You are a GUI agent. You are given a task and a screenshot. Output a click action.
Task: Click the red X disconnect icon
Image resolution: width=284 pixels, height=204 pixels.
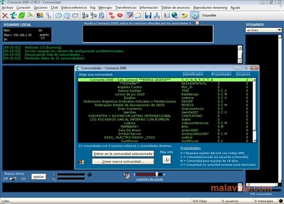(5, 15)
